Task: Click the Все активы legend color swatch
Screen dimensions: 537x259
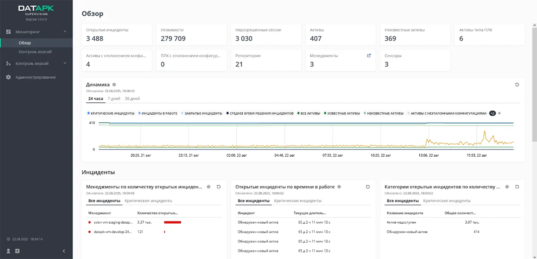Action: coord(298,113)
